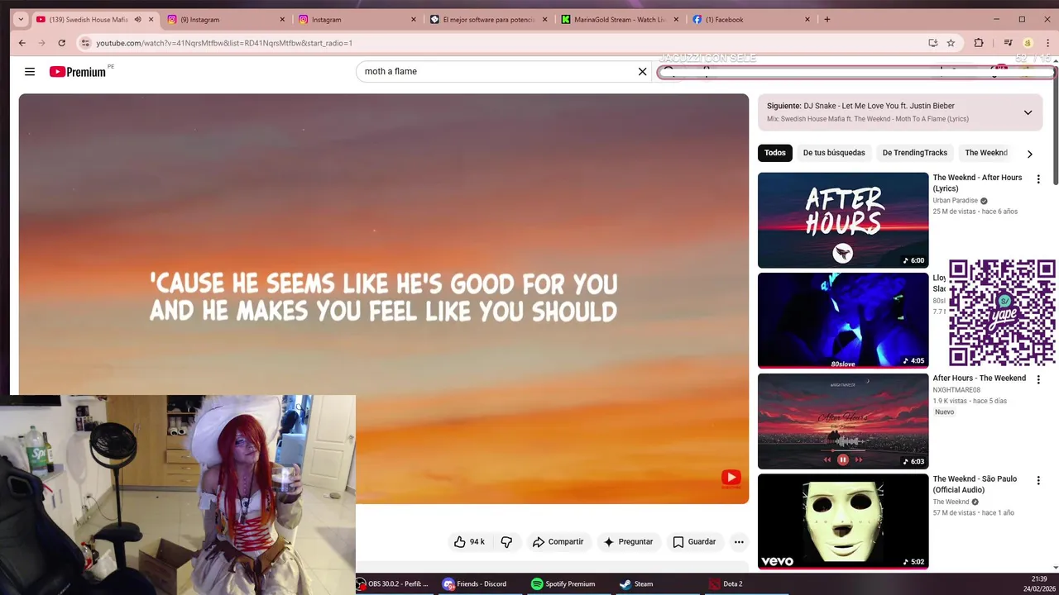Open 'The Weeknd - After Hours (Lyrics)' thumbnail
1059x595 pixels.
tap(843, 220)
